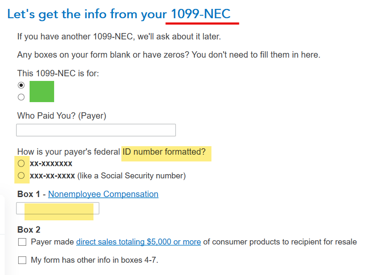
Task: Click the highlighted "ID number formatted?" question text
Action: coord(166,152)
